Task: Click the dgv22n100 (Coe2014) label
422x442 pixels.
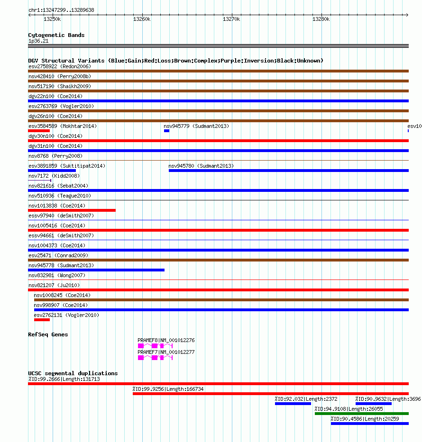Action: tap(55, 96)
